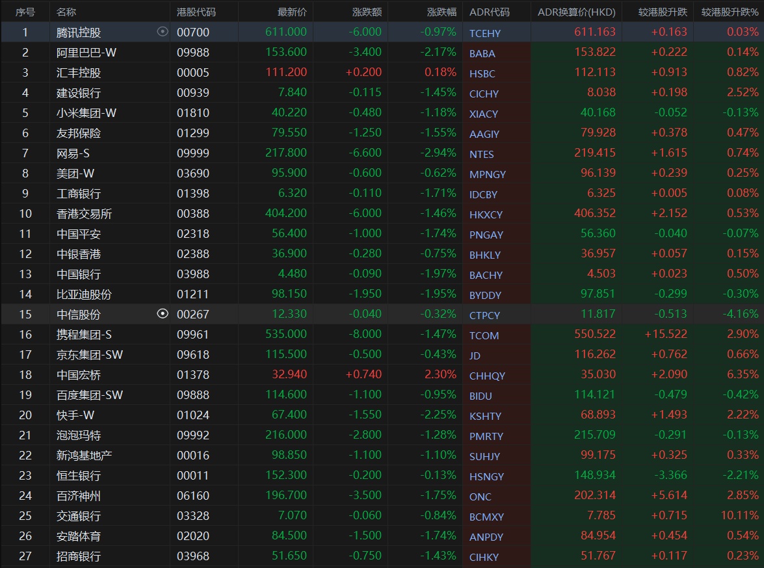Select the 美团-W stock name
The height and width of the screenshot is (568, 764).
[x=75, y=174]
